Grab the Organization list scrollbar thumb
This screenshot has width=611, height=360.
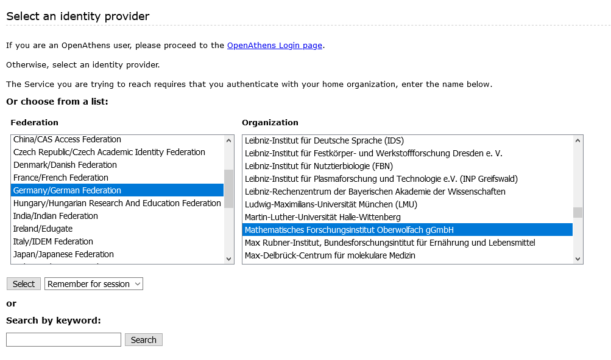tap(577, 212)
